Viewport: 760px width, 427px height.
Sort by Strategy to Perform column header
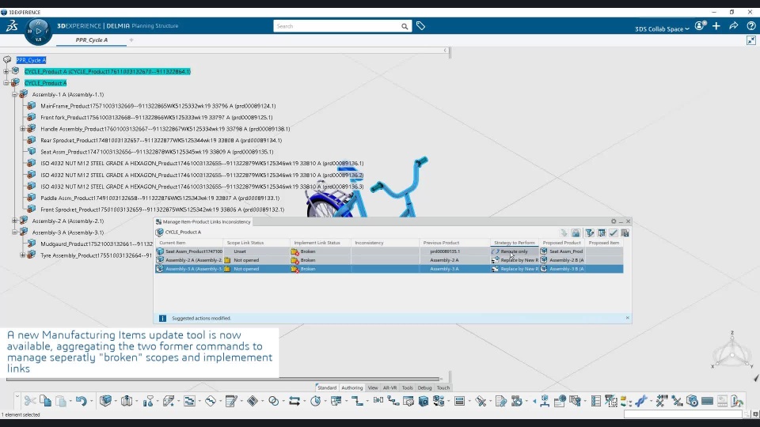(515, 243)
